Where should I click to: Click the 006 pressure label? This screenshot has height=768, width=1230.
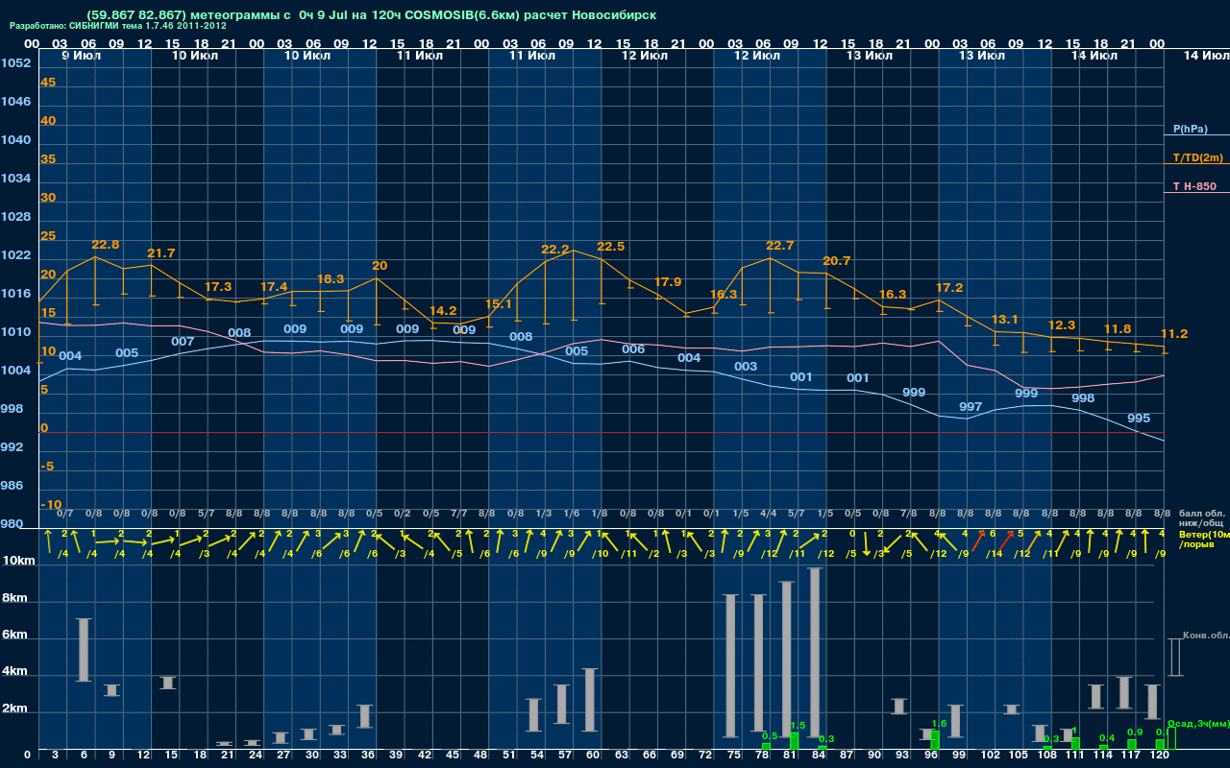click(633, 349)
